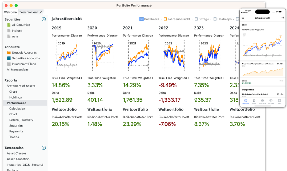This screenshot has width=287, height=171.
Task: Open Industries (GICS, Sectors) taxonomy
Action: [x=25, y=165]
